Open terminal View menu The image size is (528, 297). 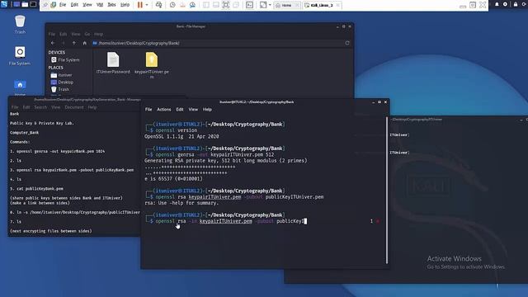click(x=193, y=110)
